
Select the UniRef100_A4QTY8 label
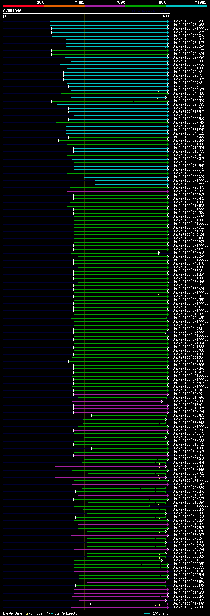point(188,546)
